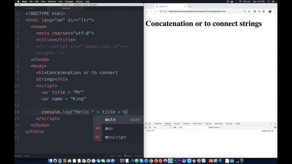
Task: Open Premiere Pro from the Dock
Action: click(x=180, y=161)
